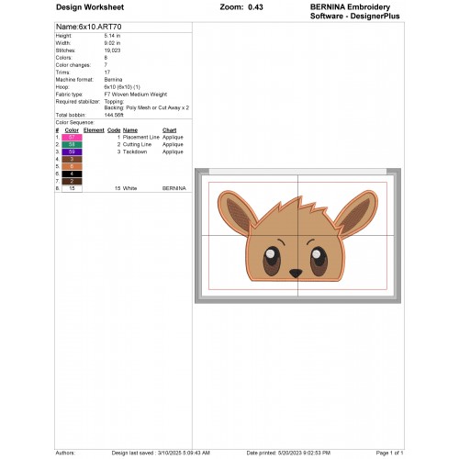Click the 'White' thread name
Viewport: 459px width, 459px height.
tap(129, 188)
